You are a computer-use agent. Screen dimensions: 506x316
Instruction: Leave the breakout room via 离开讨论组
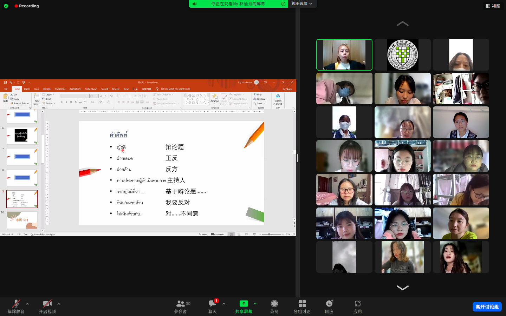487,307
